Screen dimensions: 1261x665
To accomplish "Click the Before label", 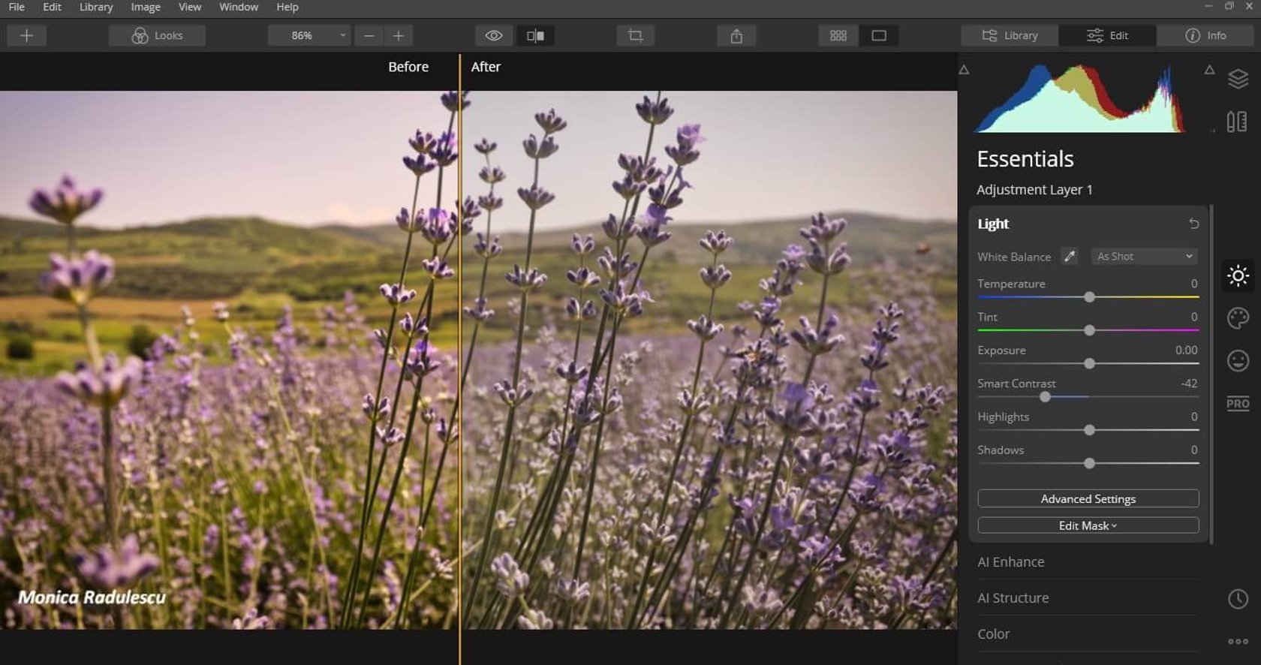I will coord(408,67).
